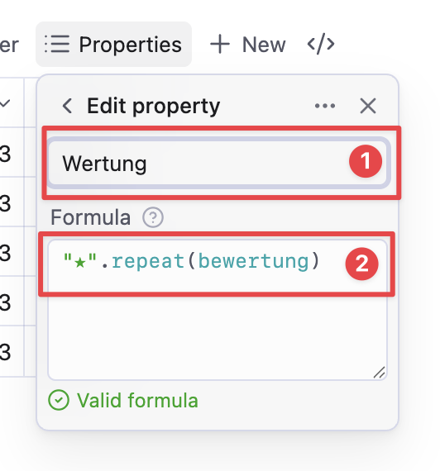Click the red number 2 badge
Image resolution: width=440 pixels, height=471 pixels.
coord(361,264)
